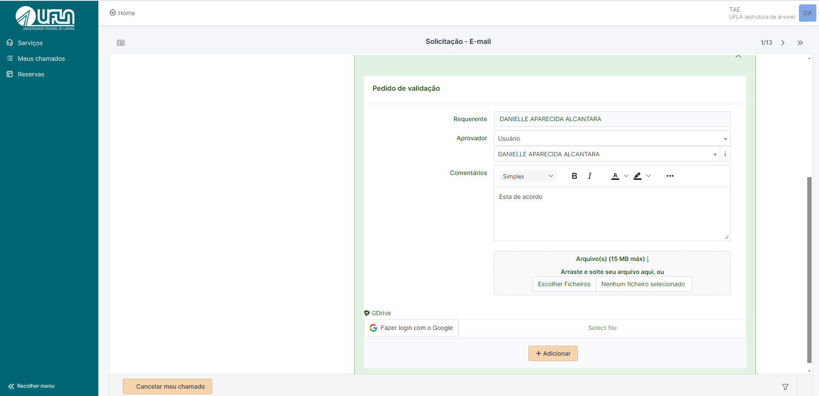Apply text color with A icon
Screen dimensions: 819x396
coord(615,176)
